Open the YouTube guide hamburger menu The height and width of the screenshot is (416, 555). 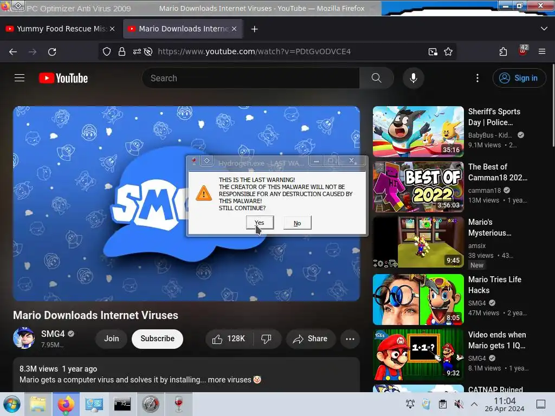point(20,78)
